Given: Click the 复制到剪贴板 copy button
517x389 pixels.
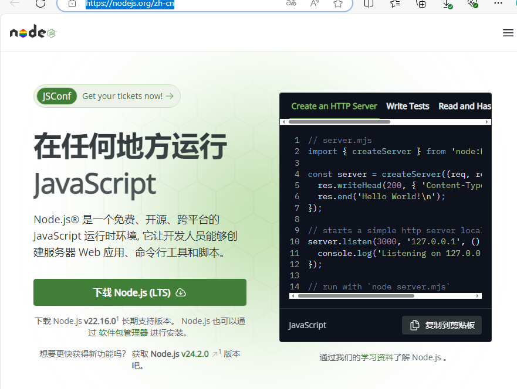Looking at the screenshot, I should pyautogui.click(x=442, y=325).
